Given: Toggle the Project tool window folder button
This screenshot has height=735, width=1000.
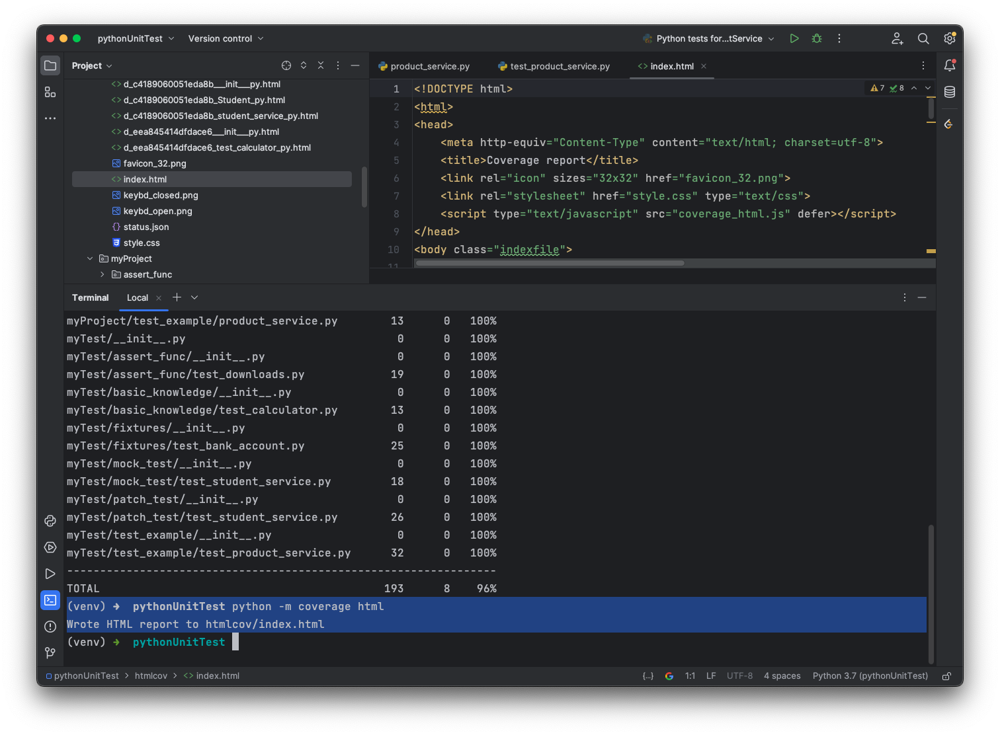Looking at the screenshot, I should click(x=50, y=65).
